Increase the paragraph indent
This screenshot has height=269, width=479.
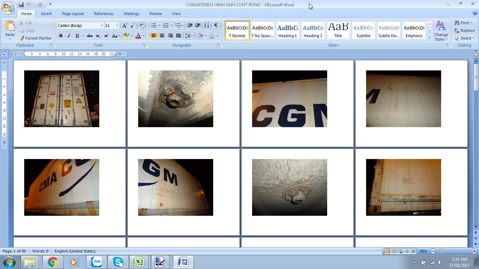pos(198,26)
